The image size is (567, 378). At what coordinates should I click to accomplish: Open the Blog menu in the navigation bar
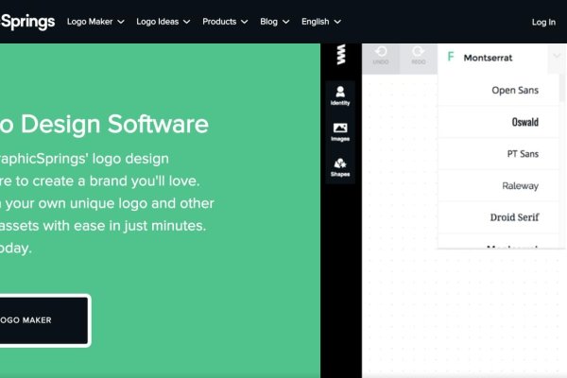[x=274, y=21]
